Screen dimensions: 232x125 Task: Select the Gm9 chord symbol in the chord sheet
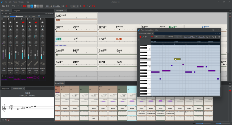59,39
